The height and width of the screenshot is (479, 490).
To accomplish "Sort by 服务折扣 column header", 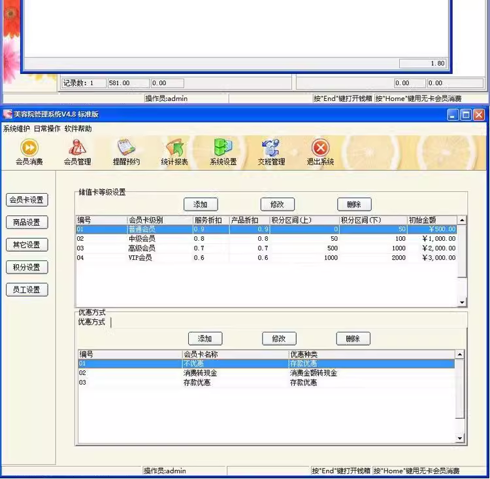I will [x=211, y=220].
